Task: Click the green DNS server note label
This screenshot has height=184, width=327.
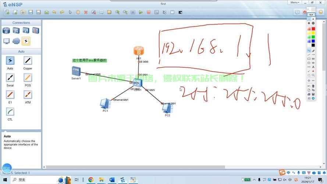Action: click(89, 60)
